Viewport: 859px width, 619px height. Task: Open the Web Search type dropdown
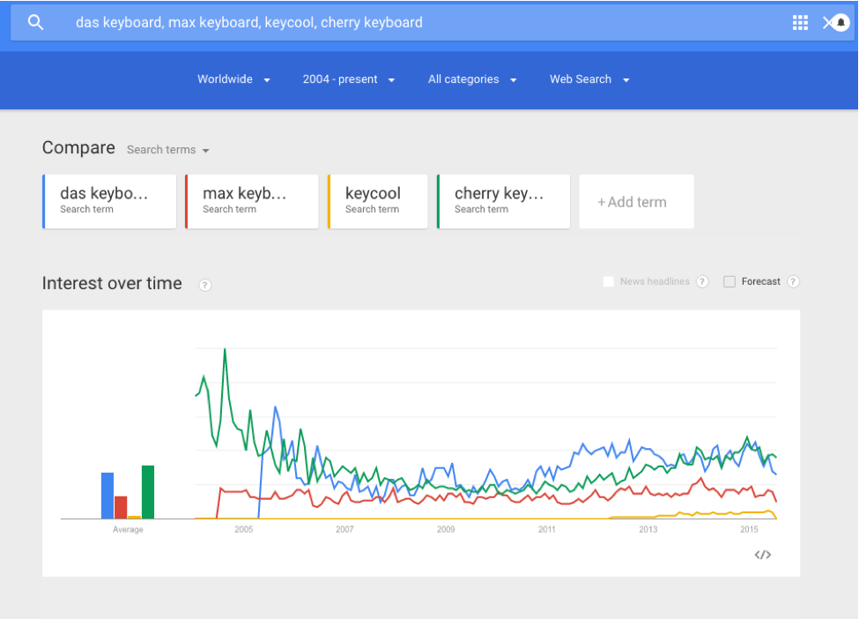(589, 79)
